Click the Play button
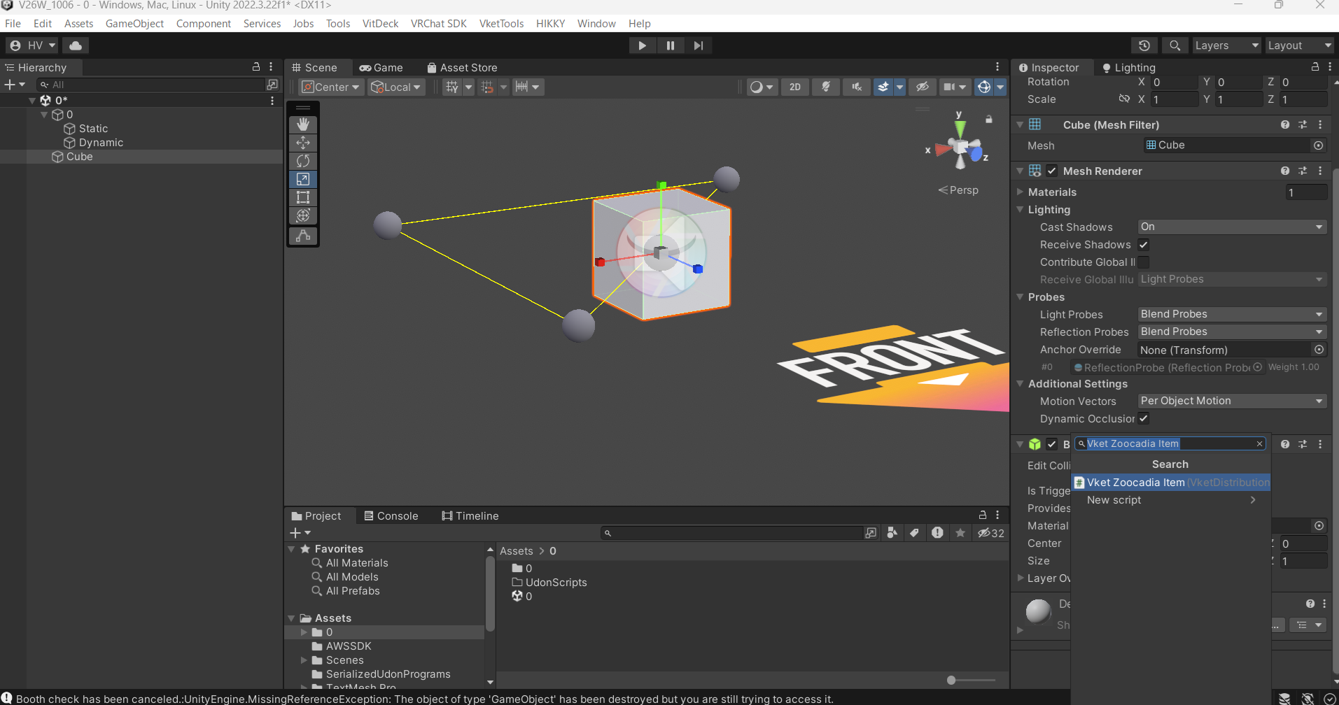Image resolution: width=1339 pixels, height=705 pixels. 642,45
